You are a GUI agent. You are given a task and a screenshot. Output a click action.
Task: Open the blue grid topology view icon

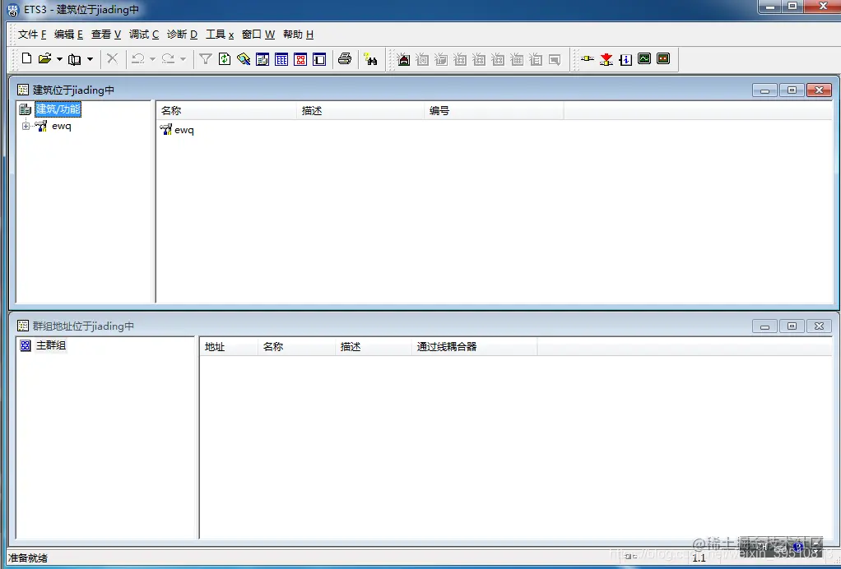click(281, 59)
